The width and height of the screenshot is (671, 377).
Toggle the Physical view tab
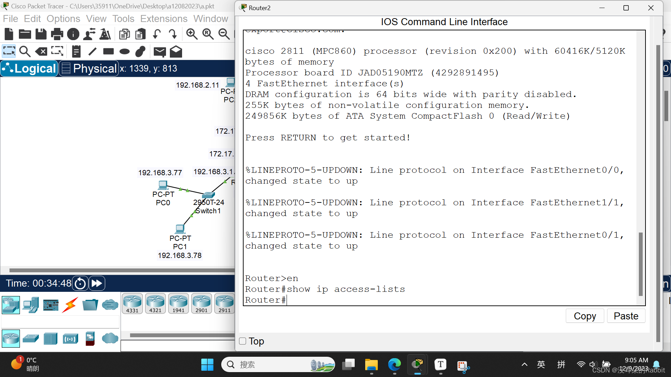[x=88, y=68]
